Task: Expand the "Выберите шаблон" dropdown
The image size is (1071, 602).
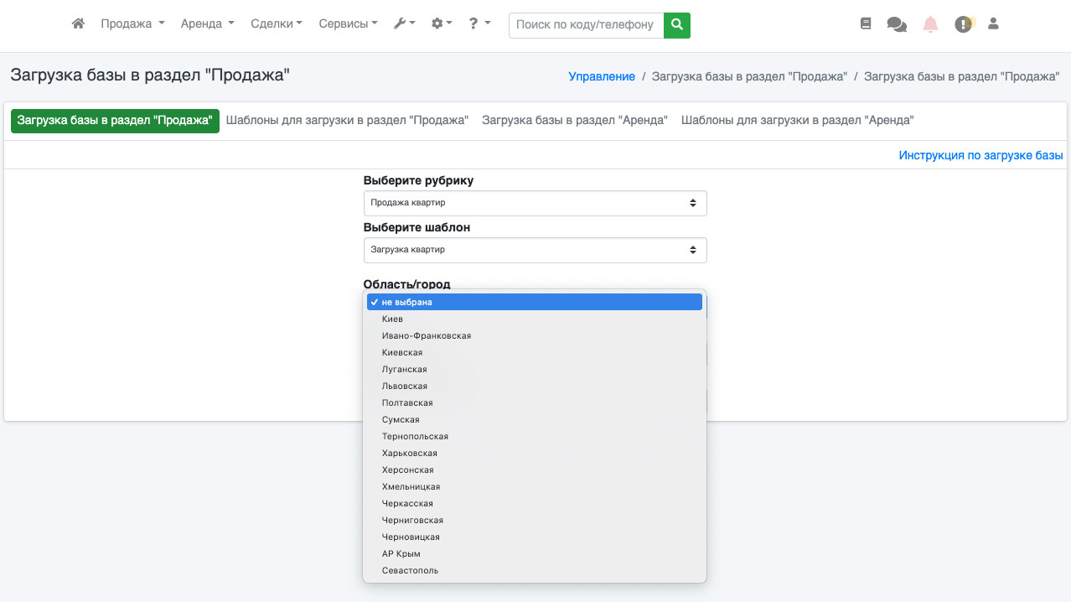Action: [535, 250]
